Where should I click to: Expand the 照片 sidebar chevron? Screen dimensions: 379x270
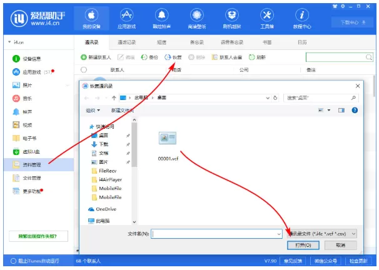tap(68, 85)
